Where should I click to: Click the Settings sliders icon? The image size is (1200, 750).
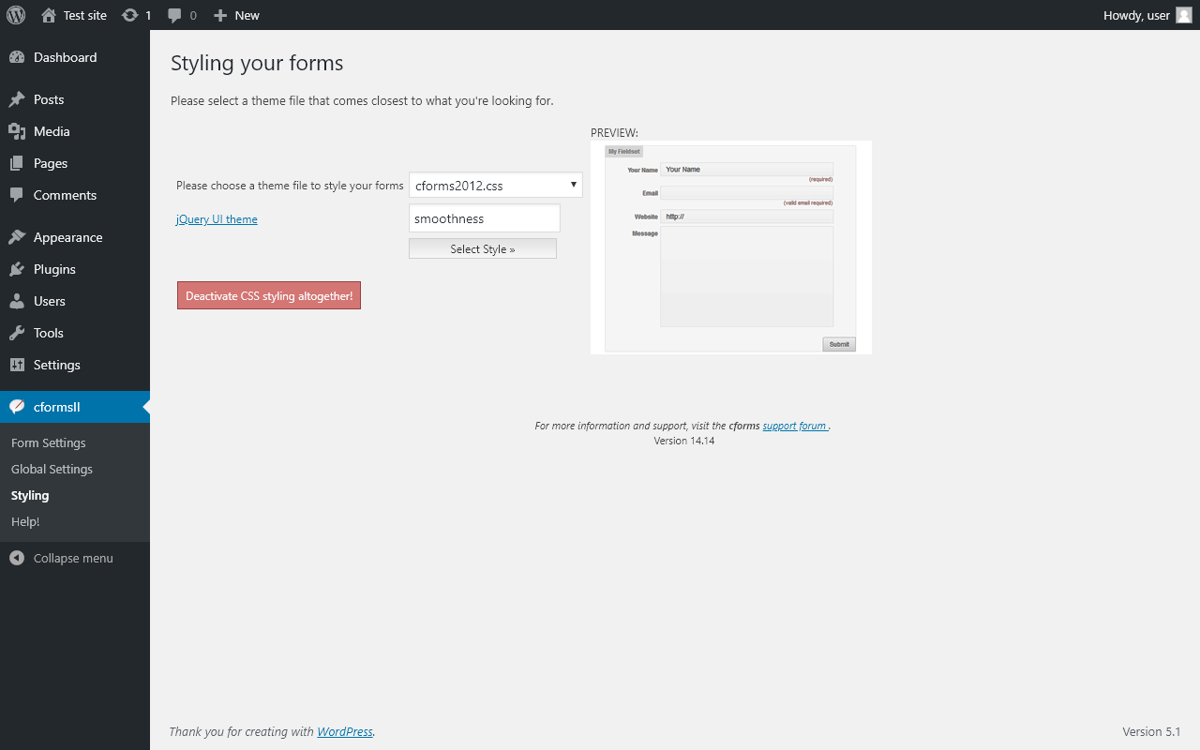pyautogui.click(x=17, y=365)
